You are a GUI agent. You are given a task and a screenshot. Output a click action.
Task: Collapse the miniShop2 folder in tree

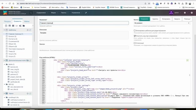(x=5, y=97)
